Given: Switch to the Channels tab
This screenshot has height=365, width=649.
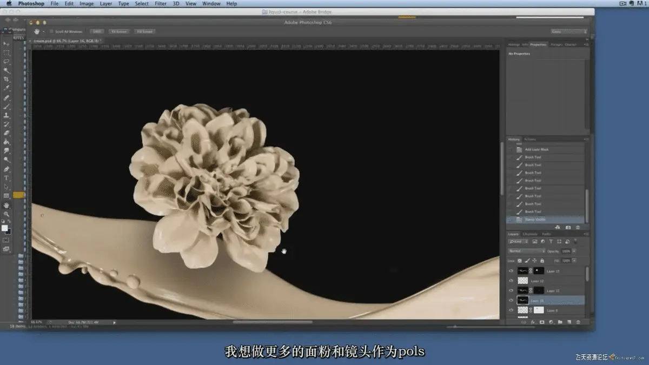Looking at the screenshot, I should click(x=530, y=234).
